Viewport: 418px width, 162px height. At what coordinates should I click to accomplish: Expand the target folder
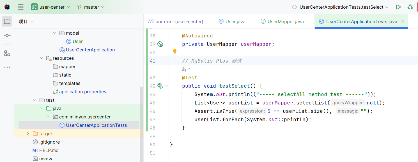(x=28, y=134)
